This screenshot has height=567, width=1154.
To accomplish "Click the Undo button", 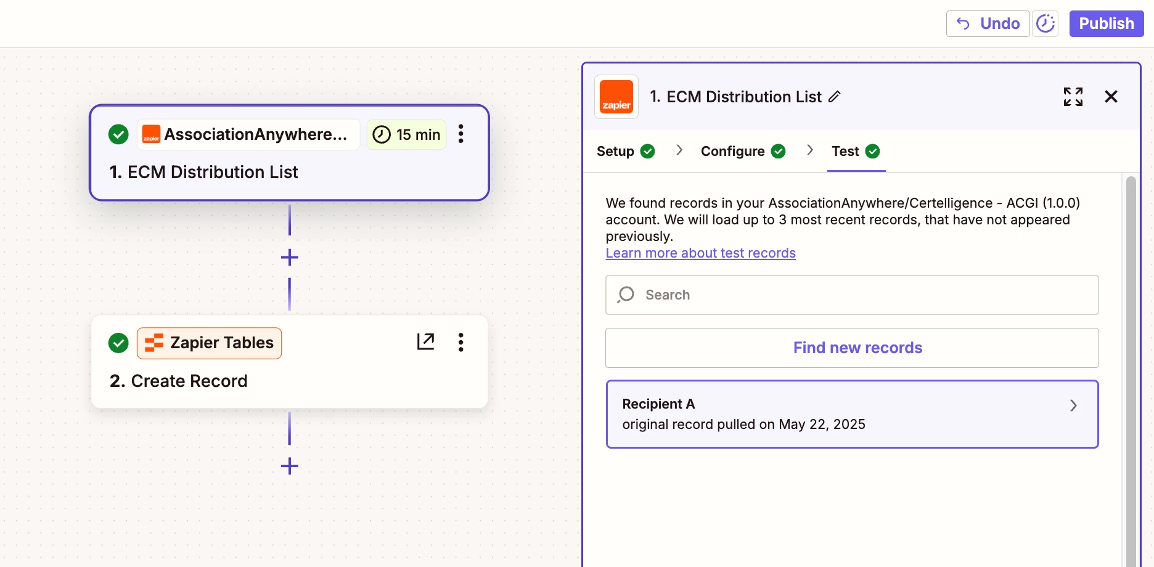I will [988, 23].
